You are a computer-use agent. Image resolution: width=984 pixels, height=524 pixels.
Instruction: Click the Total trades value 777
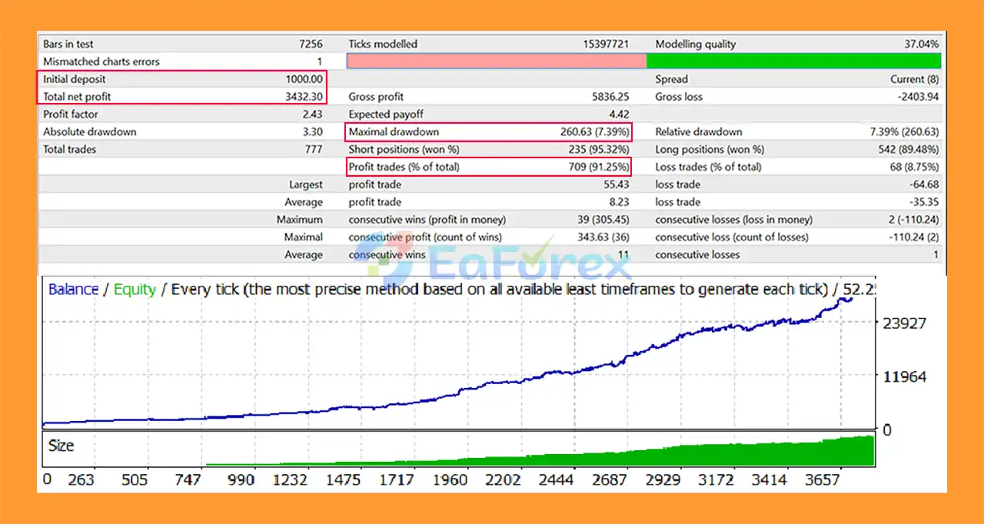[313, 150]
